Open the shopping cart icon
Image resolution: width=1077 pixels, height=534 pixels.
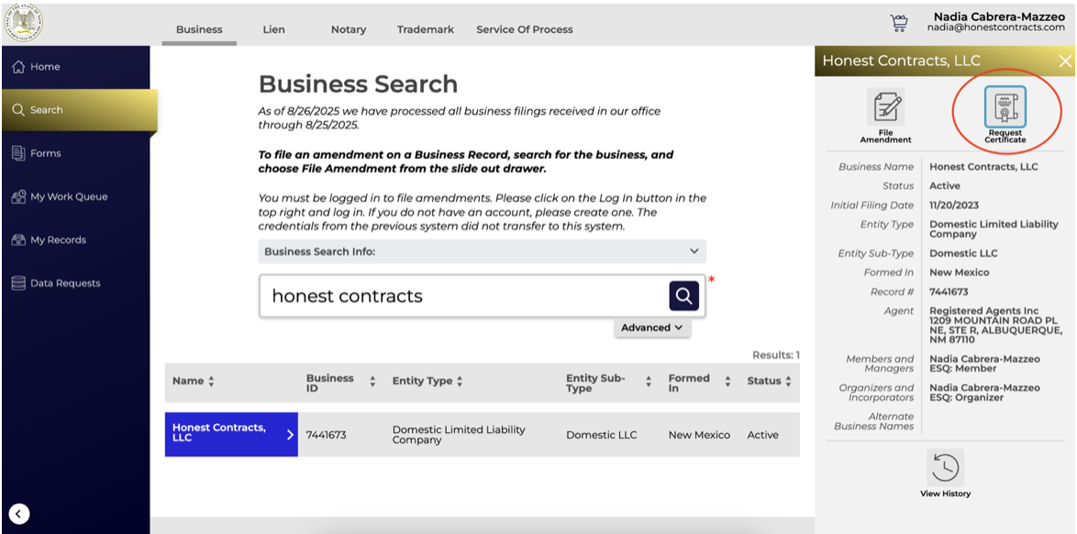[x=898, y=23]
